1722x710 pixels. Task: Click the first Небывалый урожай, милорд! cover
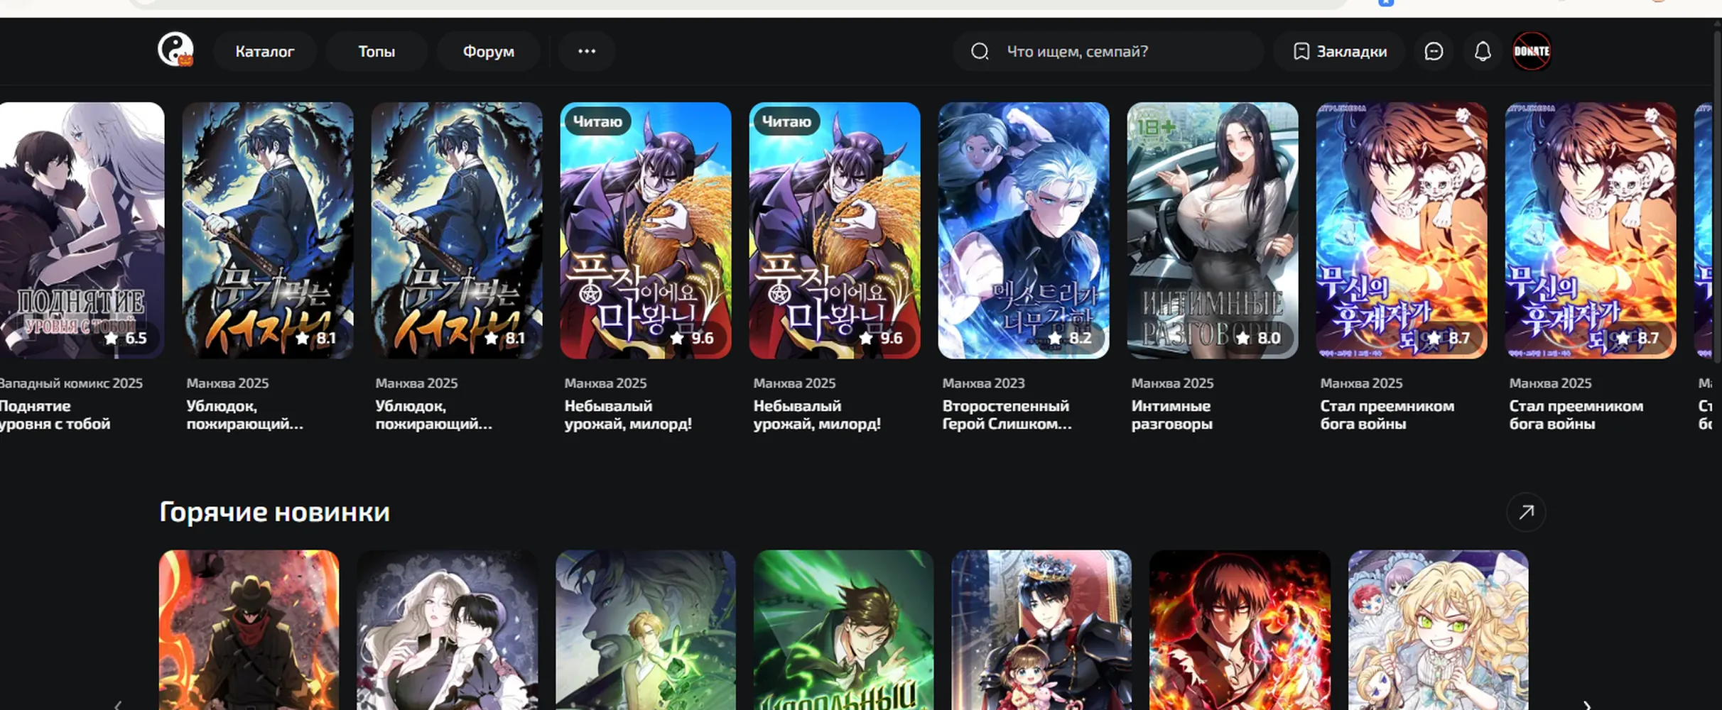(645, 230)
